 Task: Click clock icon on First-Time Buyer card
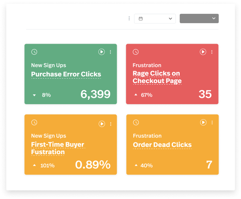[x=34, y=123]
